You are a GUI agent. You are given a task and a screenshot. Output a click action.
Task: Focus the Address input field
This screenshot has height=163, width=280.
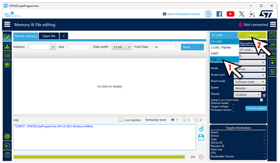point(39,47)
